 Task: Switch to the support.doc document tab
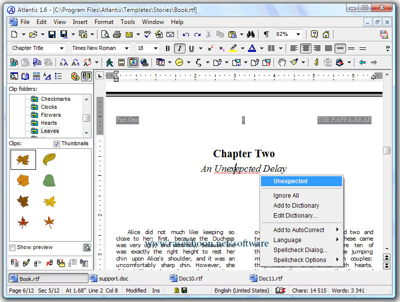point(109,279)
